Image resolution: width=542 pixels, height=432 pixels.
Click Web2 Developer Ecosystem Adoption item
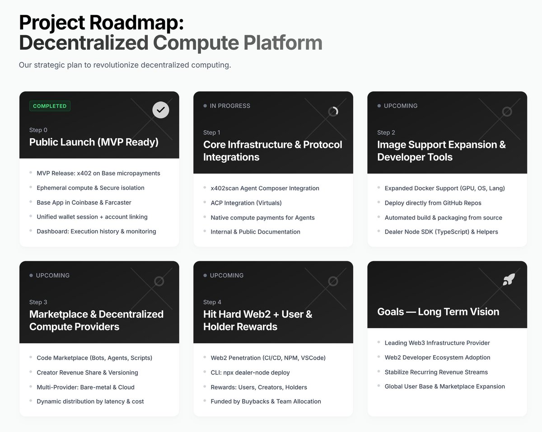coord(438,357)
